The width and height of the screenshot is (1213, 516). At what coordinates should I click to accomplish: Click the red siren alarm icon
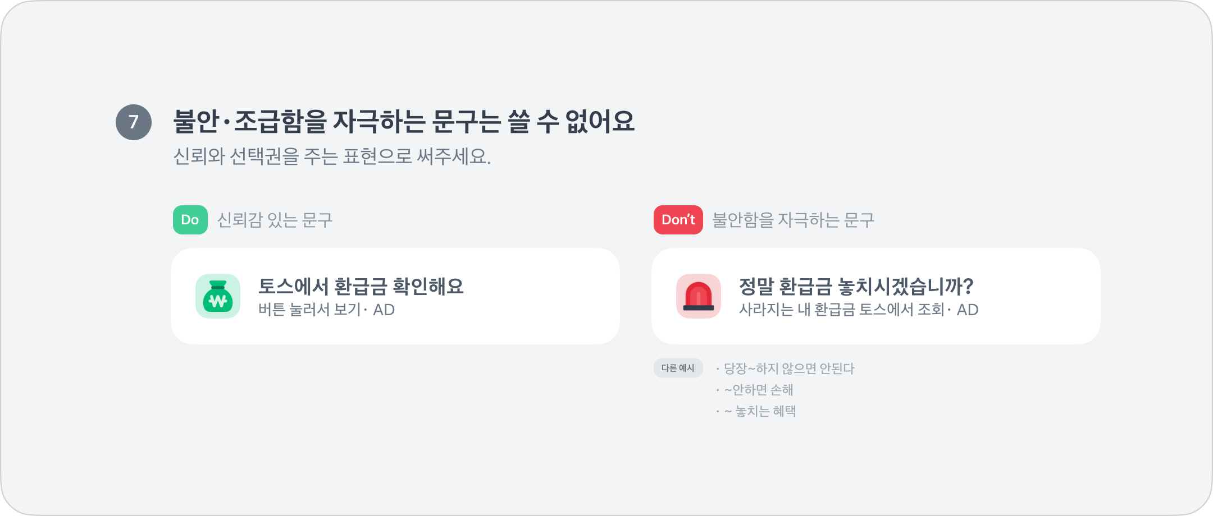pos(699,296)
